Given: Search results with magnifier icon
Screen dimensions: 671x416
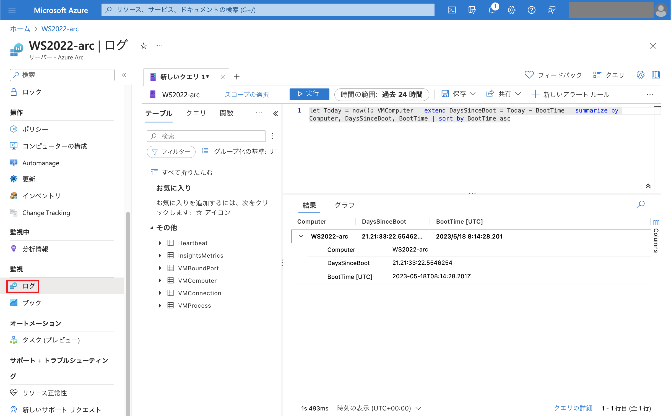Looking at the screenshot, I should click(641, 205).
